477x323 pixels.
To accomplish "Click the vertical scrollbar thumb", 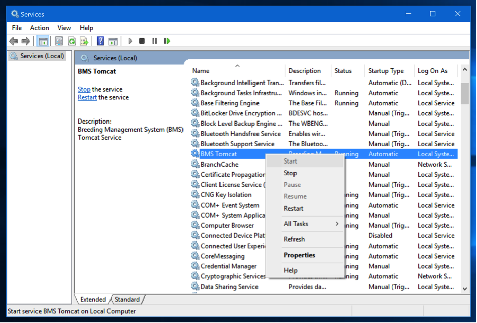I will [464, 94].
